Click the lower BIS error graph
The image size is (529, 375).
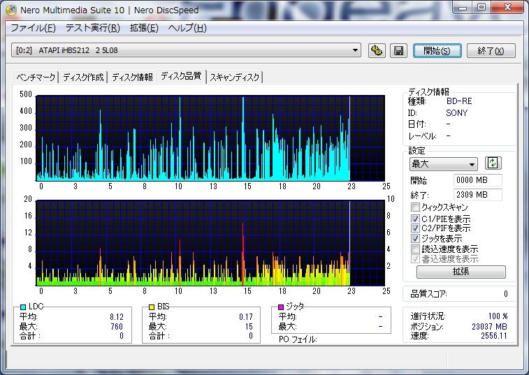pos(210,243)
